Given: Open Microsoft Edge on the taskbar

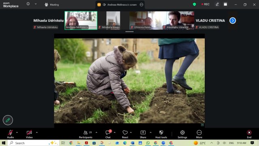Looking at the screenshot, I should [x=125, y=143].
